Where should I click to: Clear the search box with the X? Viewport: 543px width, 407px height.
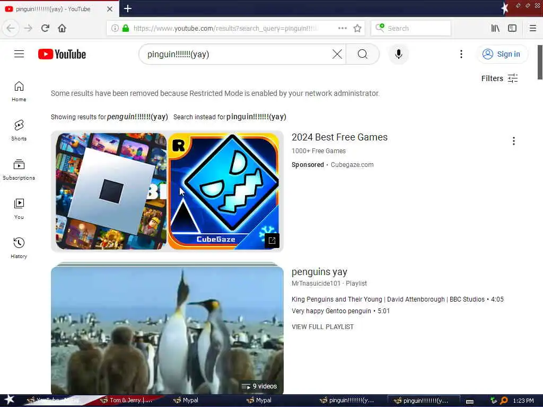pyautogui.click(x=337, y=54)
